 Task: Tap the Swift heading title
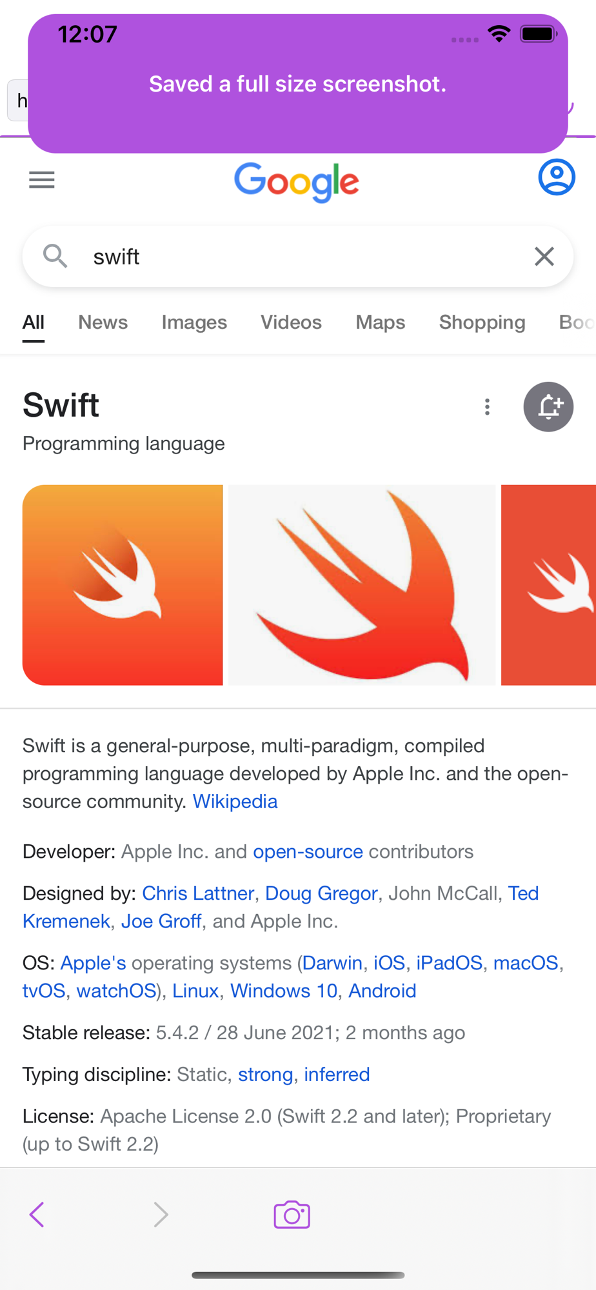[x=61, y=405]
